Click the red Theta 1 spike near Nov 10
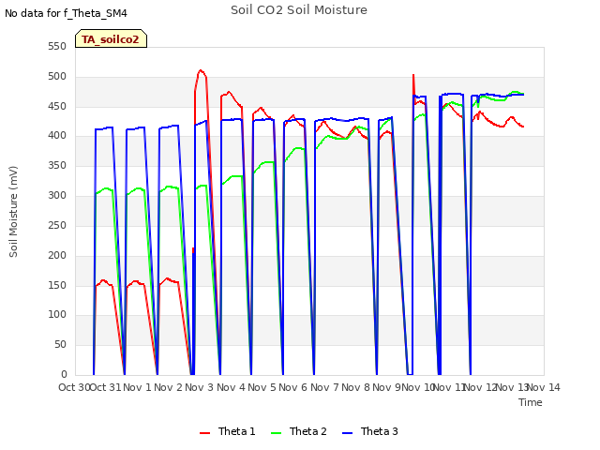Viewport: 600px width, 450px height. [x=413, y=76]
